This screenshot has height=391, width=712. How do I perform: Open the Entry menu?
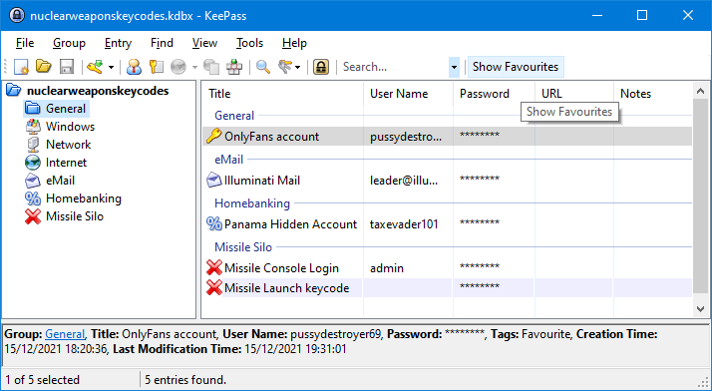(x=118, y=43)
